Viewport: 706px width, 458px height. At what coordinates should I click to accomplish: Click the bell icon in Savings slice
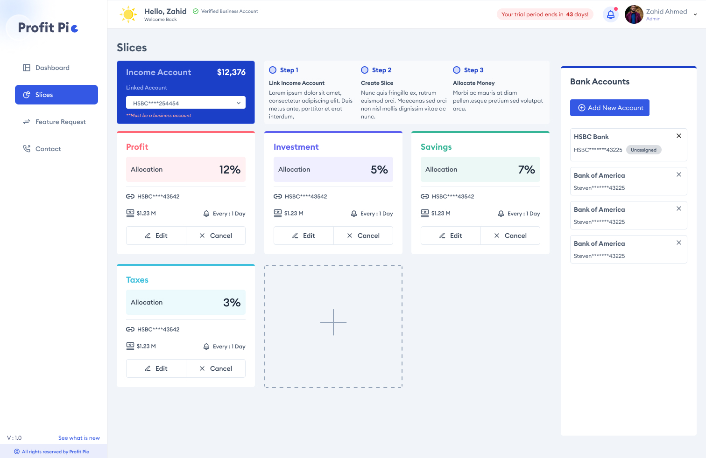(501, 214)
